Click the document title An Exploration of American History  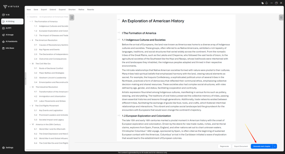coord(153,21)
